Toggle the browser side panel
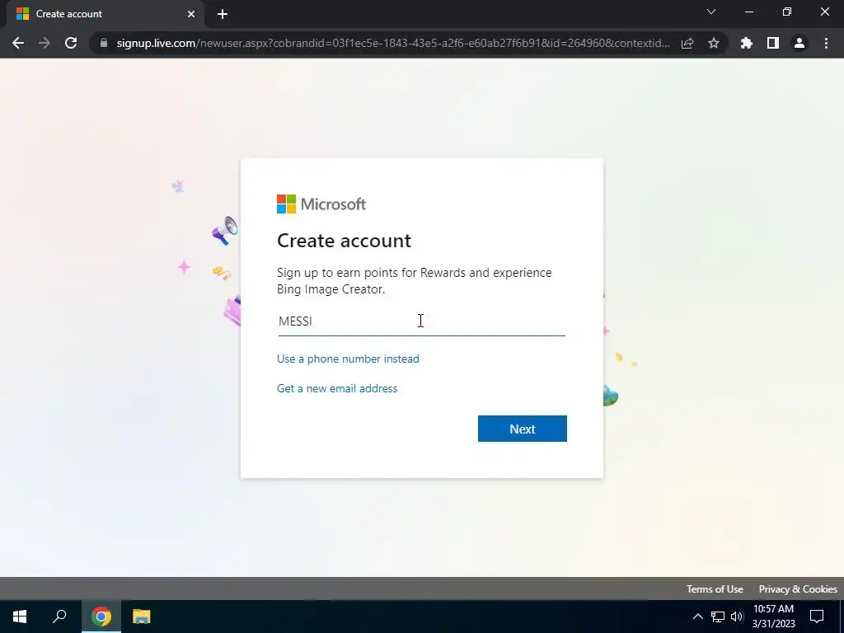Image resolution: width=844 pixels, height=633 pixels. click(x=773, y=43)
